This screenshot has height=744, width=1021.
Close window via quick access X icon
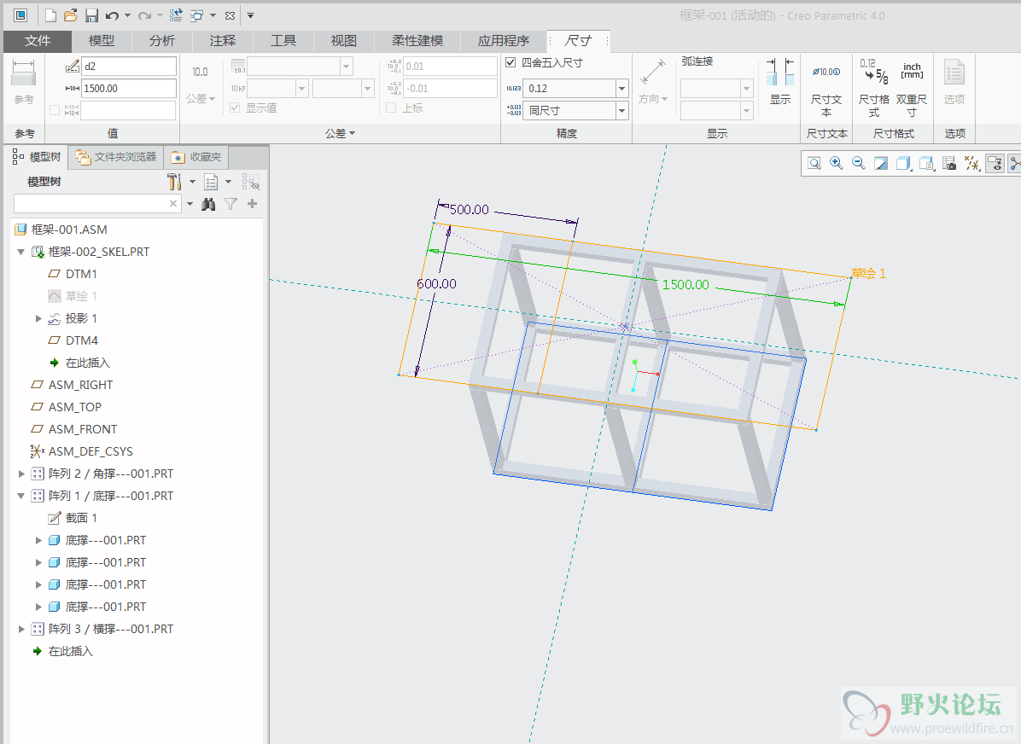click(x=230, y=15)
